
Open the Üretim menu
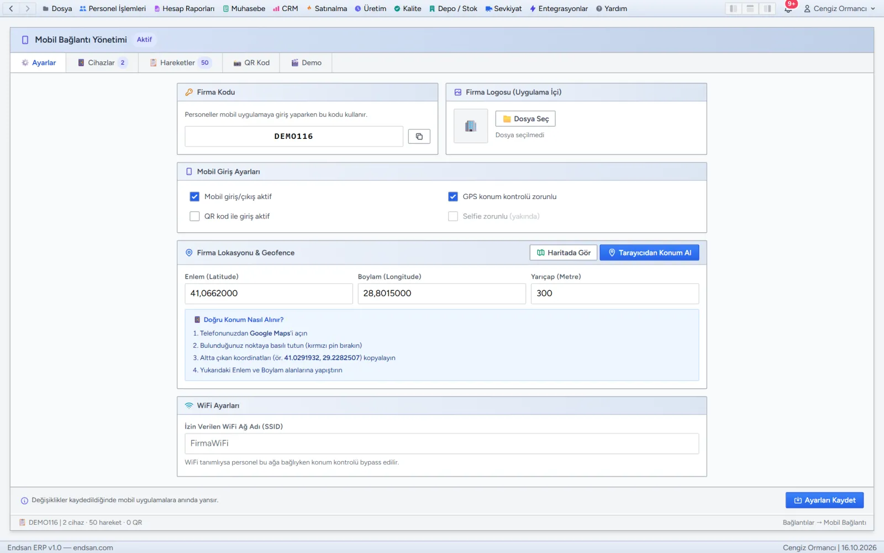click(x=370, y=8)
